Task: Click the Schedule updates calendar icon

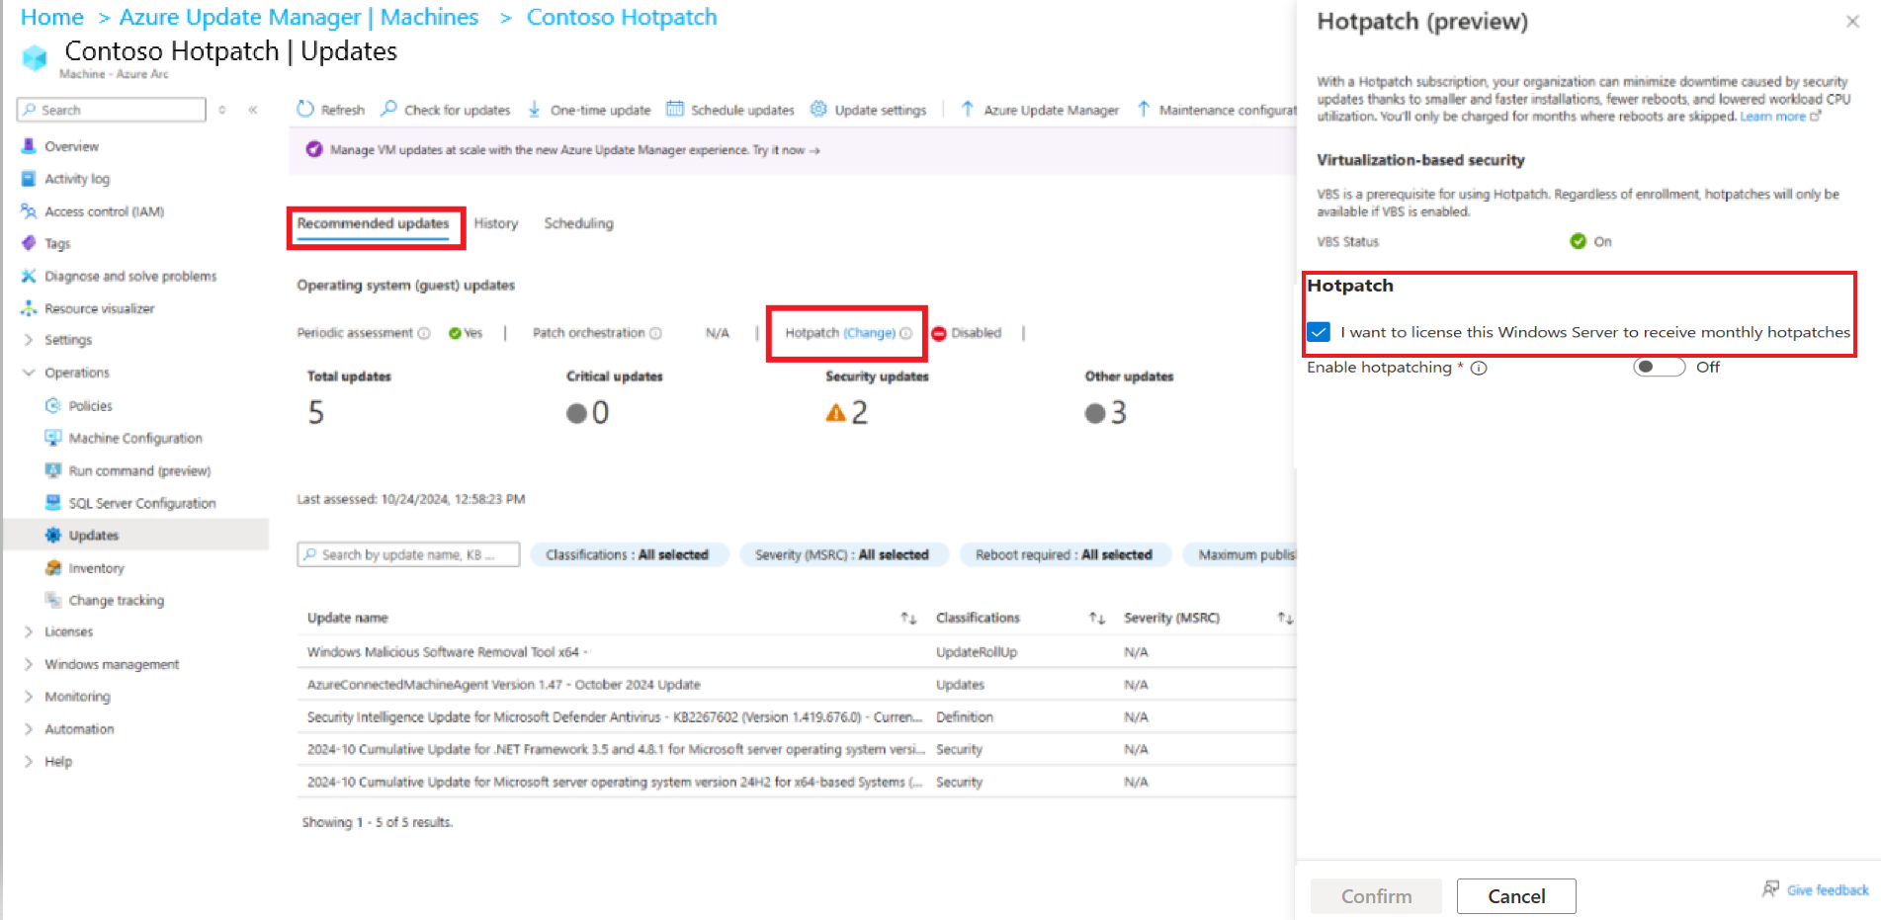Action: (x=676, y=110)
